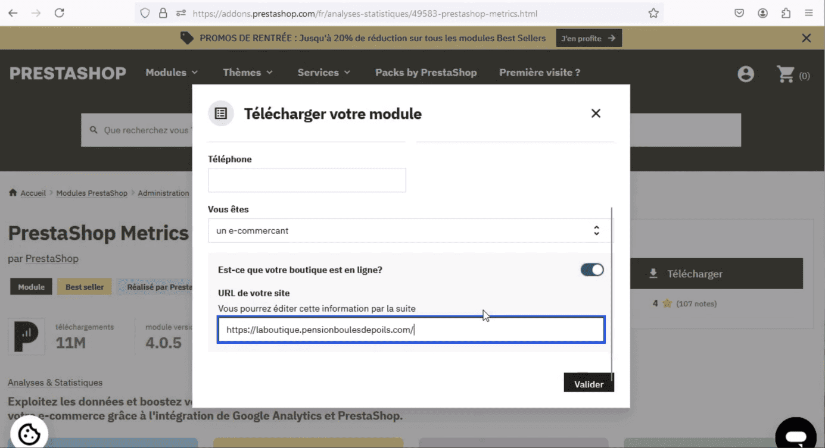View site security padlock info

click(163, 12)
